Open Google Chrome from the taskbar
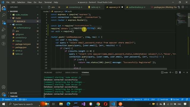190x107 pixels. pyautogui.click(x=98, y=104)
